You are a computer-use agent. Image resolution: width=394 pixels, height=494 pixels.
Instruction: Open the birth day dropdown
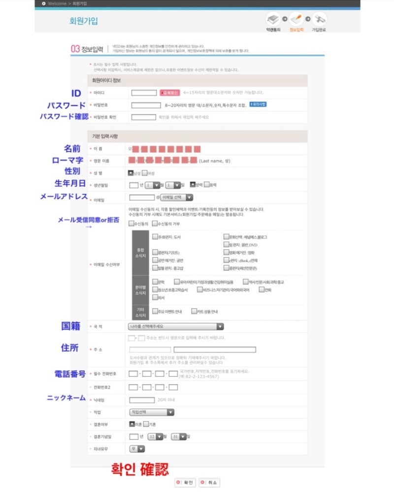173,185
